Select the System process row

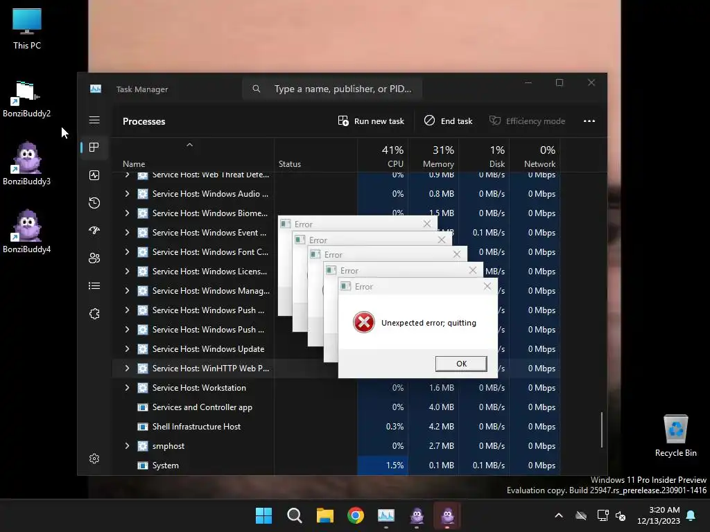click(x=337, y=465)
